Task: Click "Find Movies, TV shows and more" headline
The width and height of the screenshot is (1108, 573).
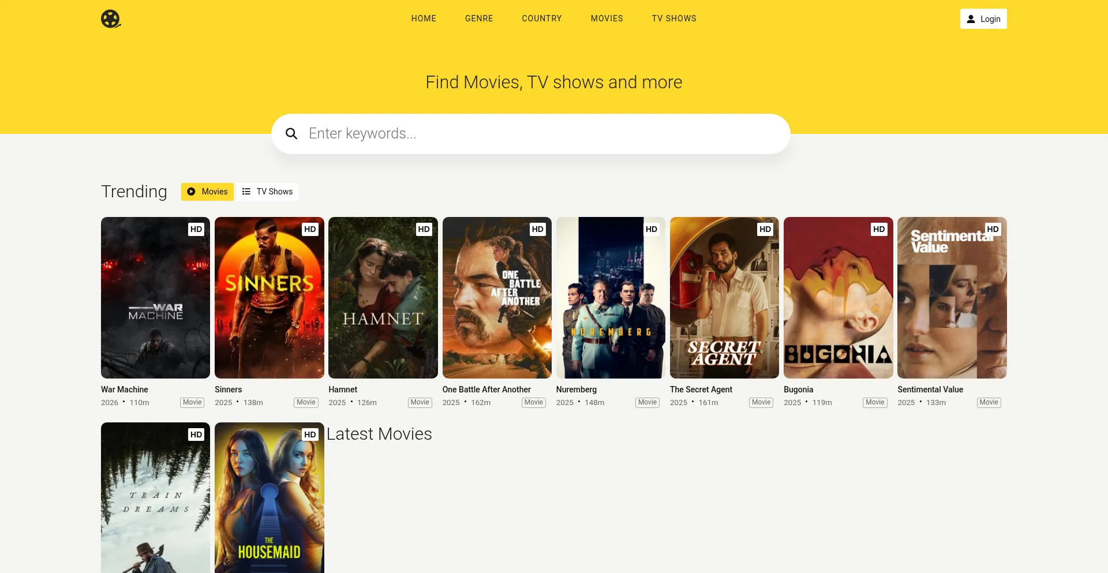Action: point(554,83)
